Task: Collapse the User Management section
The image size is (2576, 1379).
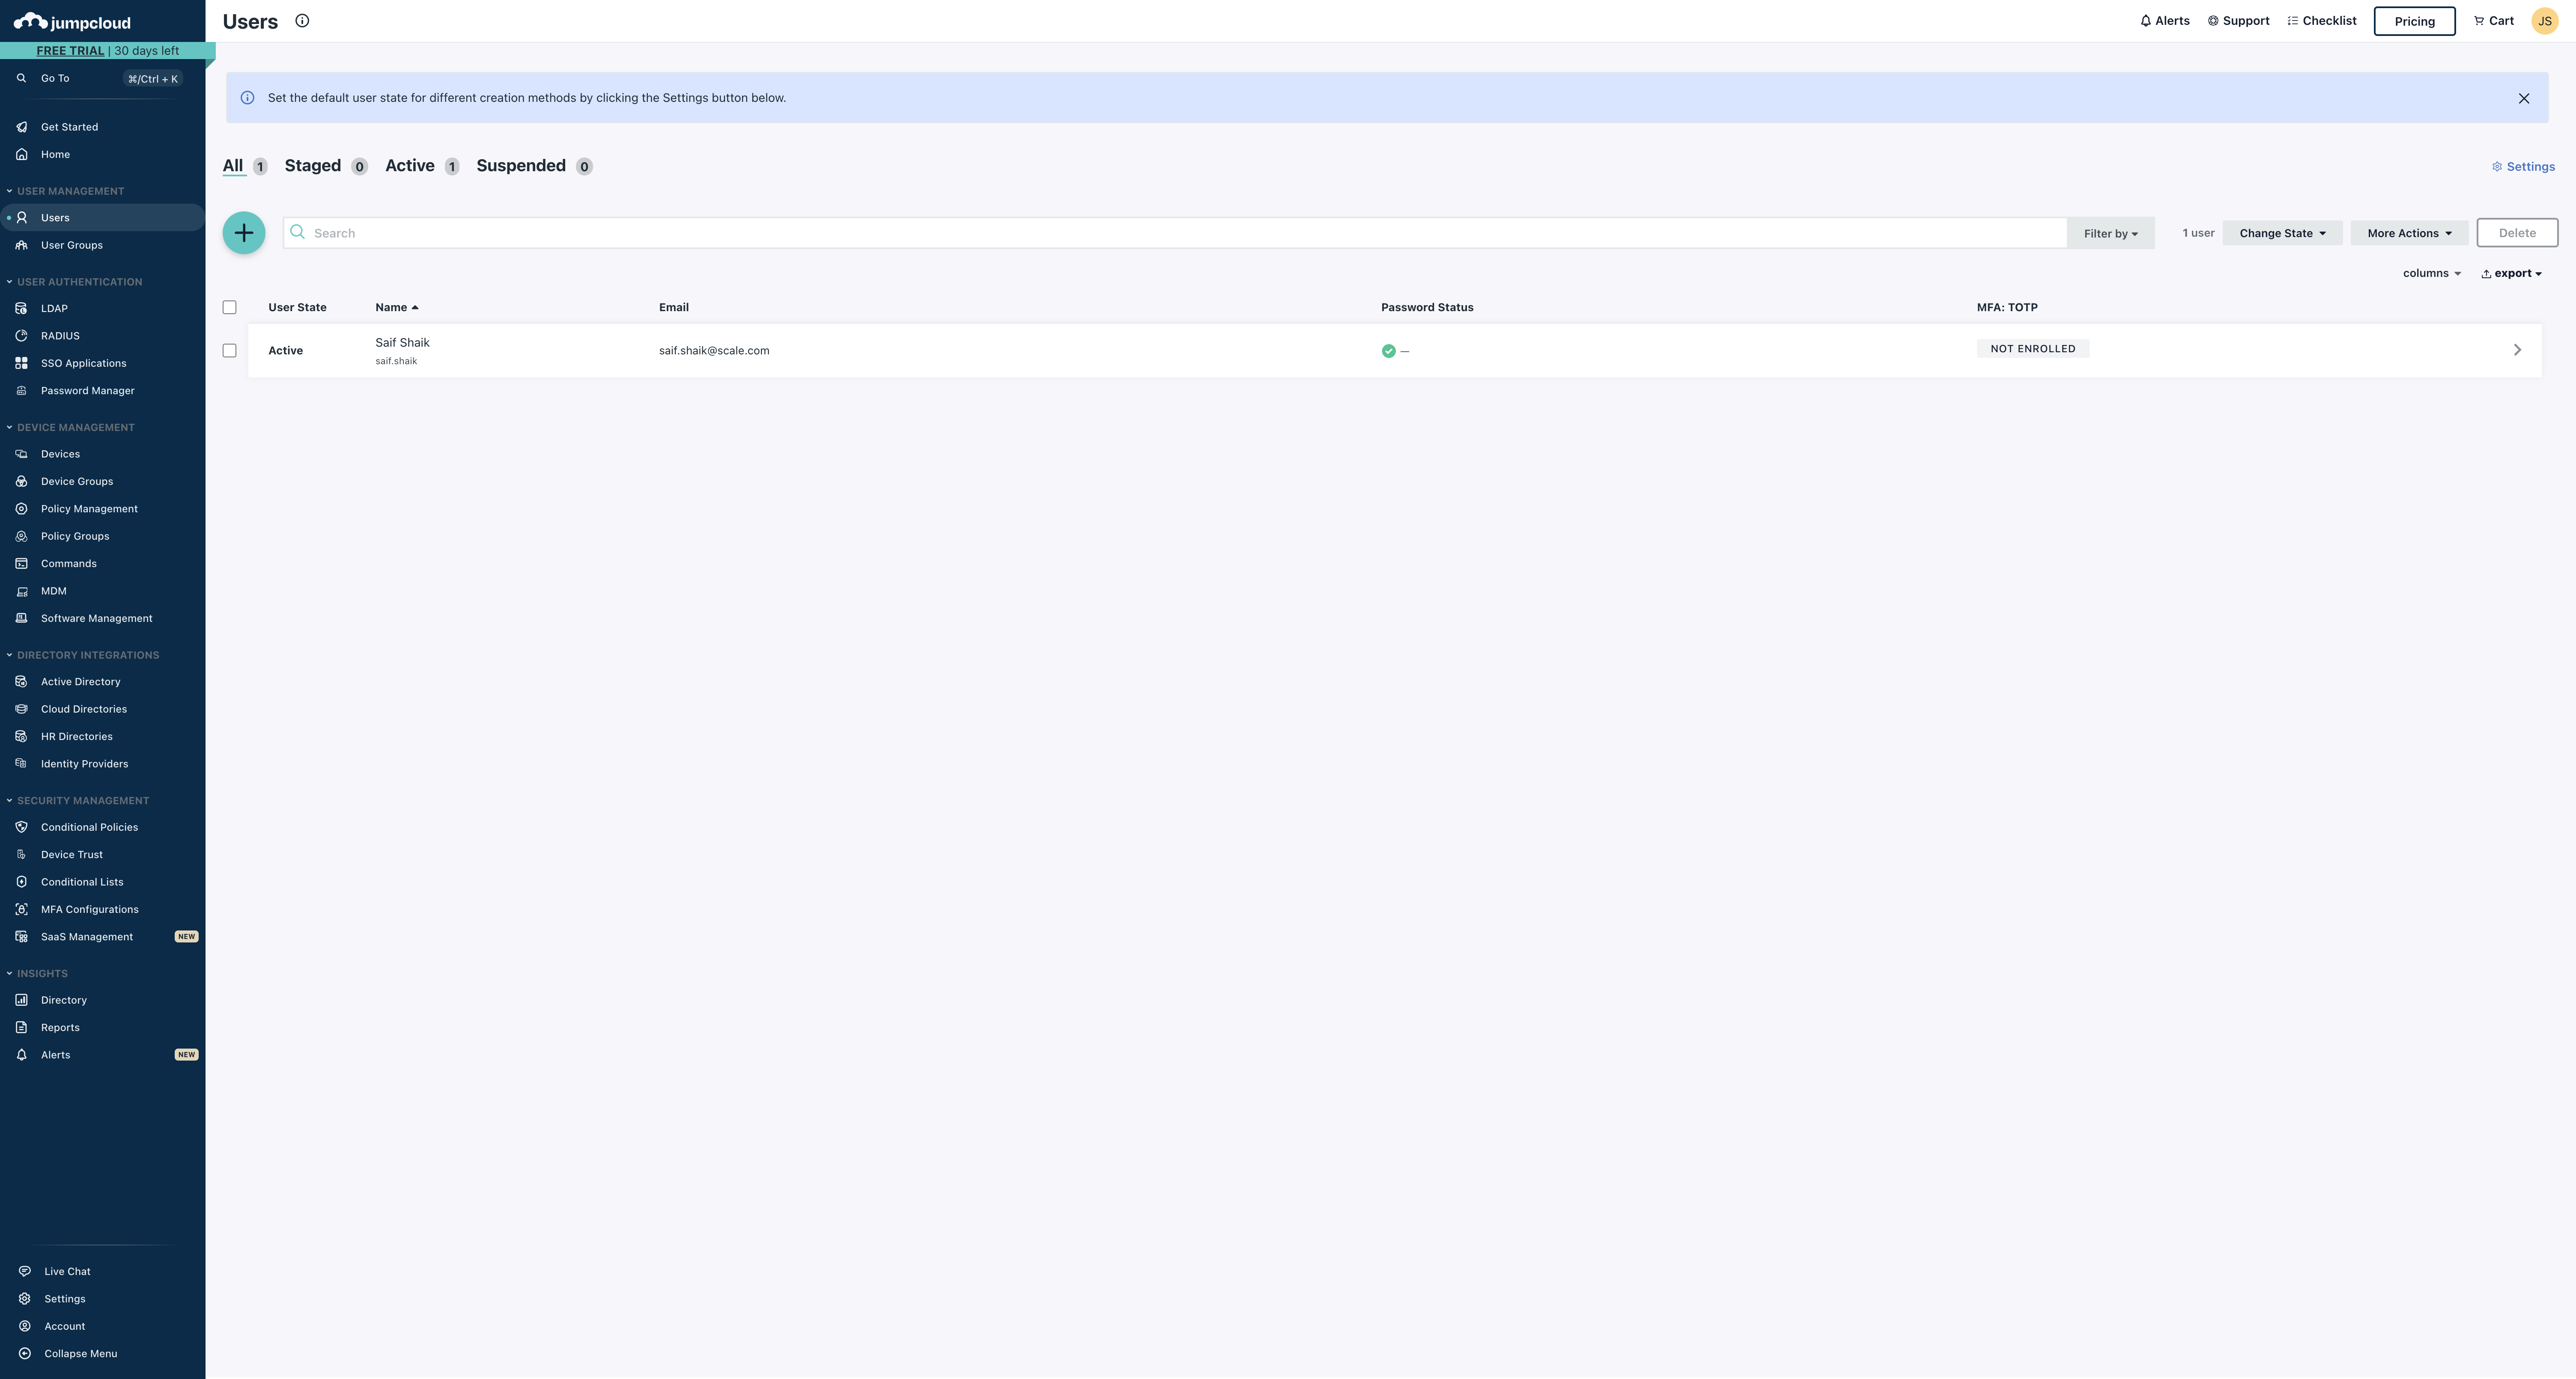Action: [x=9, y=191]
